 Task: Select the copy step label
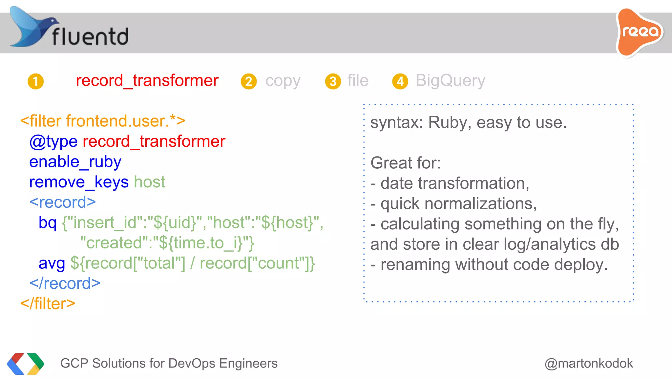283,81
